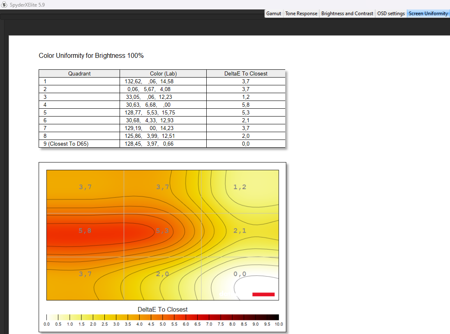The height and width of the screenshot is (334, 450).
Task: Click the 5.0 mark on the DeltaE color scale
Action: tap(163, 317)
